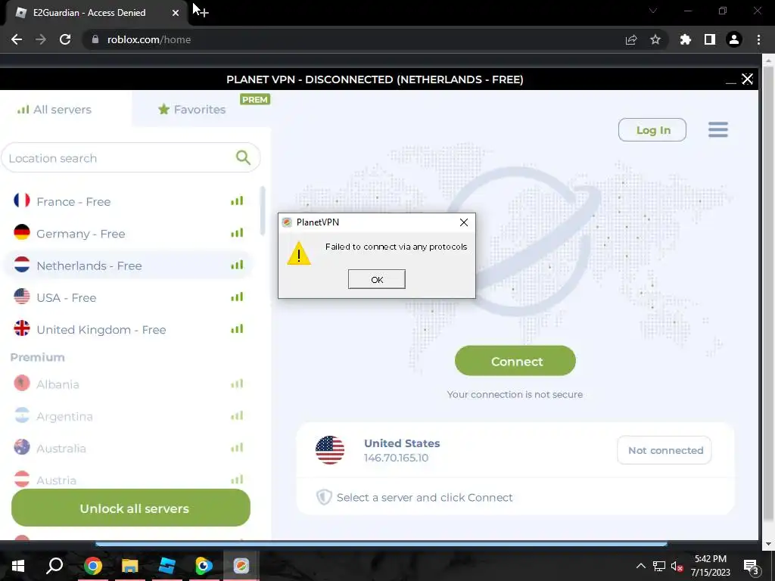Select USA - Free server

pyautogui.click(x=130, y=297)
